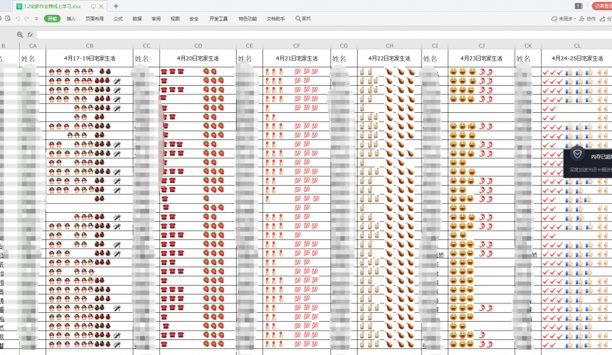Click the 4月17-19日宅家生活 header cell
The height and width of the screenshot is (355, 612).
click(x=89, y=58)
